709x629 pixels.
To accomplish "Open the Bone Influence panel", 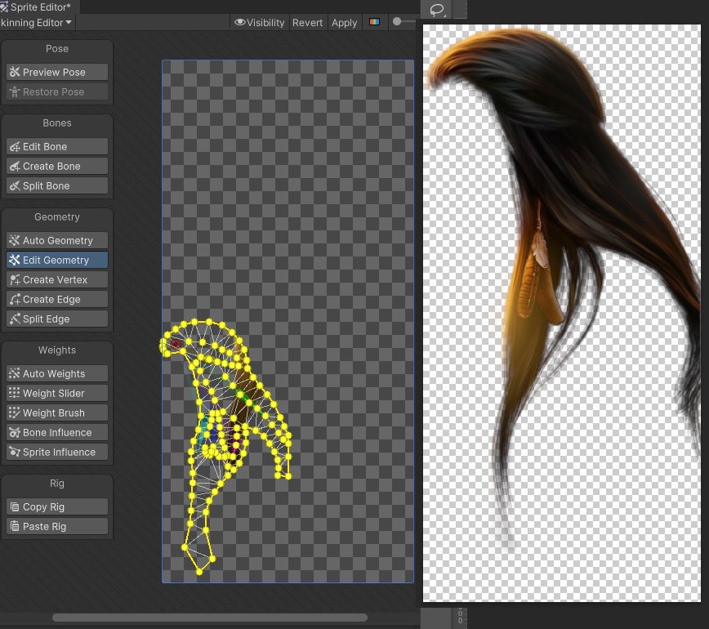I will pyautogui.click(x=56, y=432).
